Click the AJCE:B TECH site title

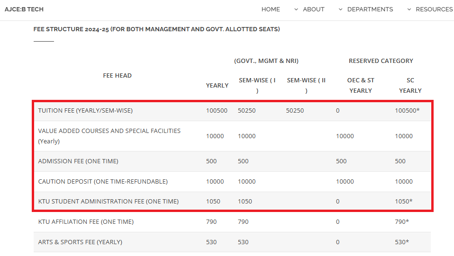[x=24, y=9]
